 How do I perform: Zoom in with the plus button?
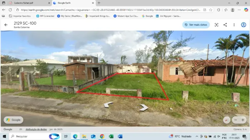243,120
